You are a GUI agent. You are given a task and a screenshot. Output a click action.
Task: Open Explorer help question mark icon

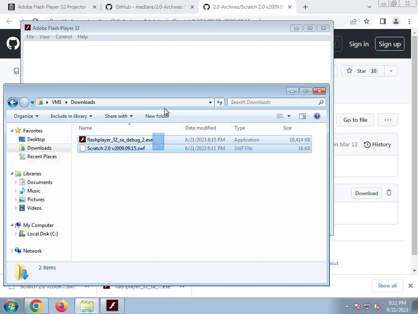click(317, 116)
